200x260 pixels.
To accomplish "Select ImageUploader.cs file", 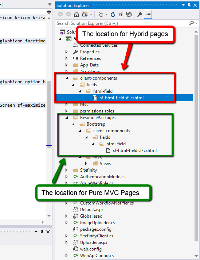I will [97, 223].
